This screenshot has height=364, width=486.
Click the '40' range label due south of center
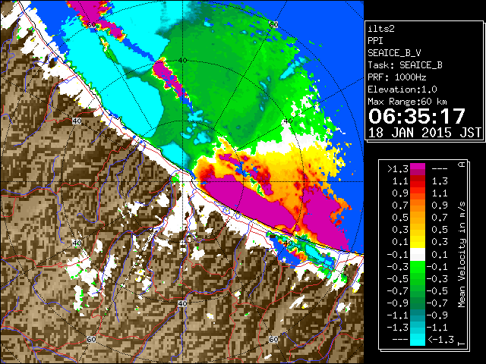(182, 303)
